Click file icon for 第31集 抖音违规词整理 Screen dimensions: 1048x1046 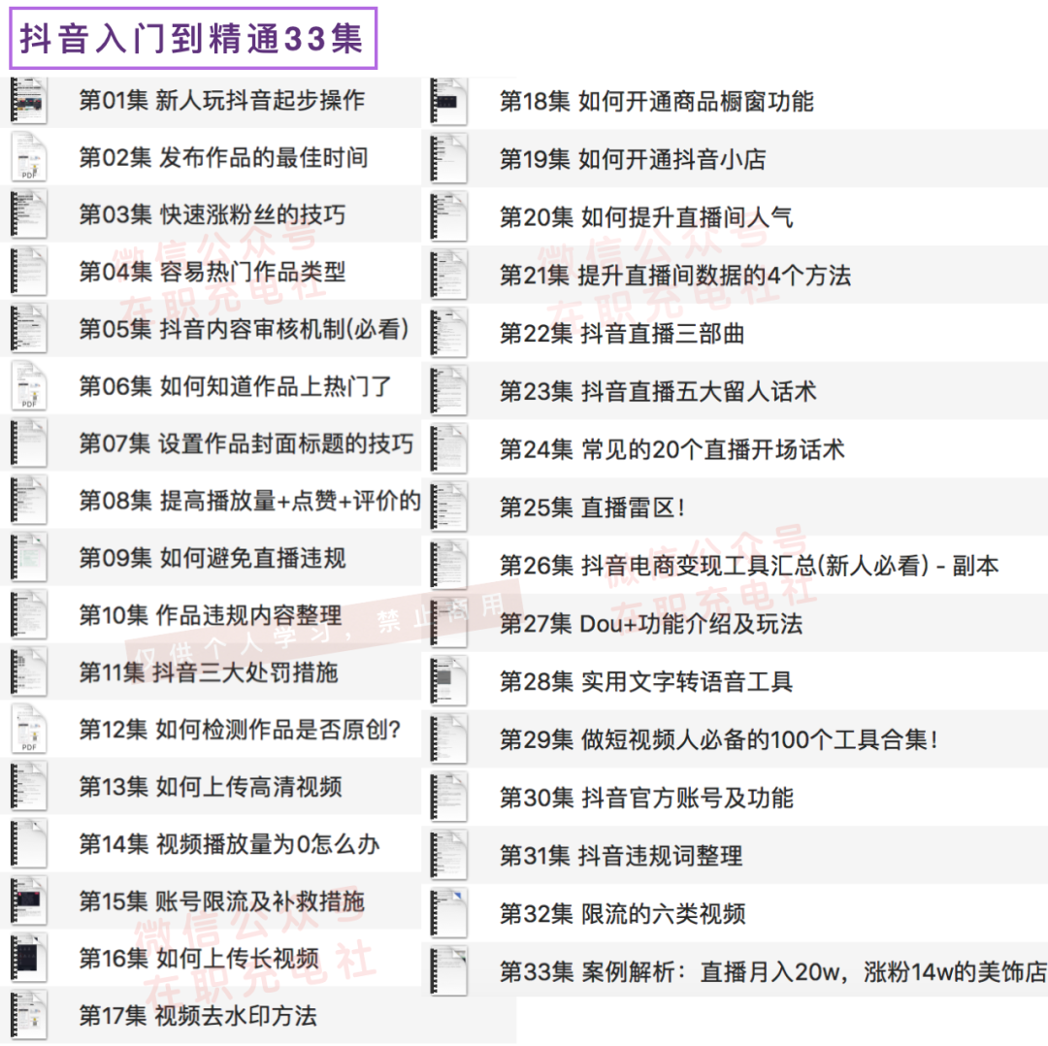pyautogui.click(x=448, y=856)
